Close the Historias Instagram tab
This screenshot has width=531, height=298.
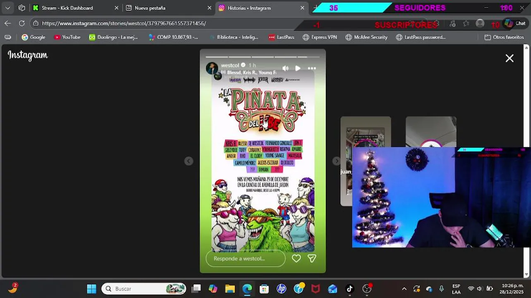302,8
